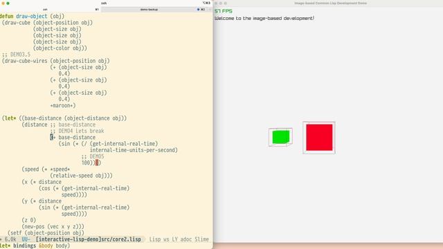Click the 'Slime' minor mode indicator

point(201,239)
